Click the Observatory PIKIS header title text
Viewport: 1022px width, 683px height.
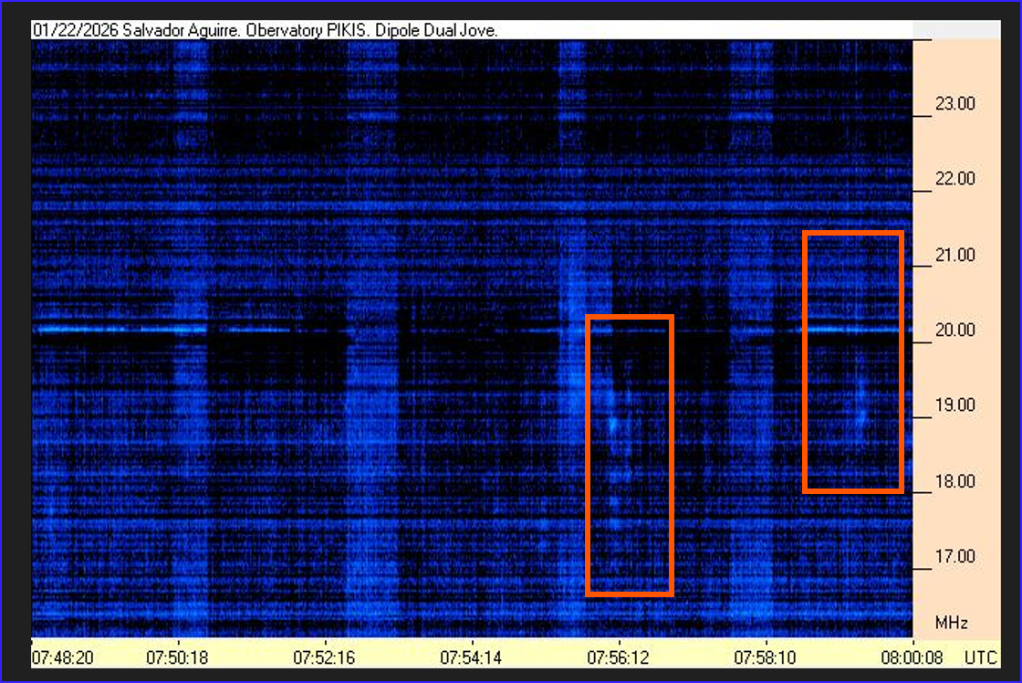[265, 30]
